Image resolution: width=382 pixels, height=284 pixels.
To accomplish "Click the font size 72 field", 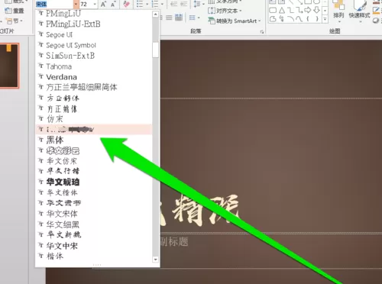I will (86, 5).
